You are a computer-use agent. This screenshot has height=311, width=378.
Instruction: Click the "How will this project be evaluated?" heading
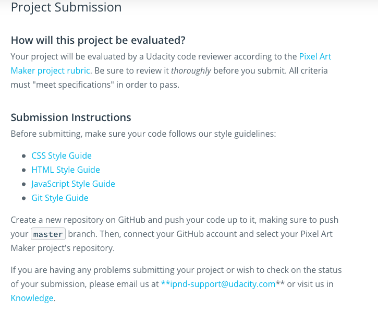click(98, 40)
